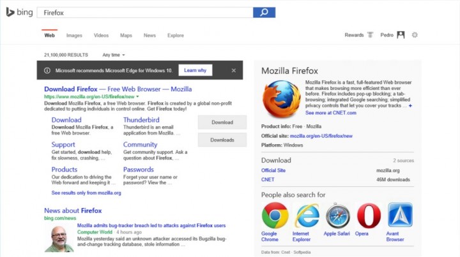
Task: Open the Community sitelink
Action: 140,145
